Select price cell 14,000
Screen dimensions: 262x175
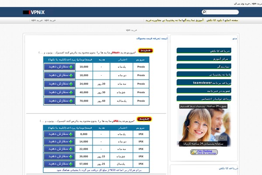[84, 141]
